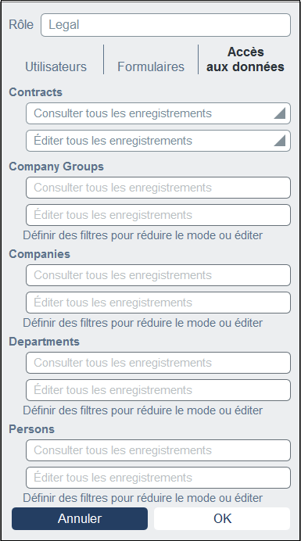Click Company Groups edit records field
The width and height of the screenshot is (301, 541).
point(158,215)
